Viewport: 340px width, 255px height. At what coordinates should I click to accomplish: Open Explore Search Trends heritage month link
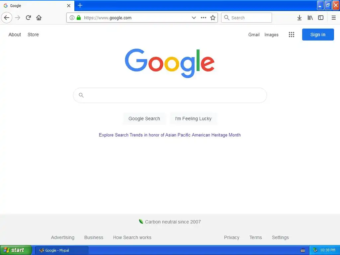click(x=170, y=135)
